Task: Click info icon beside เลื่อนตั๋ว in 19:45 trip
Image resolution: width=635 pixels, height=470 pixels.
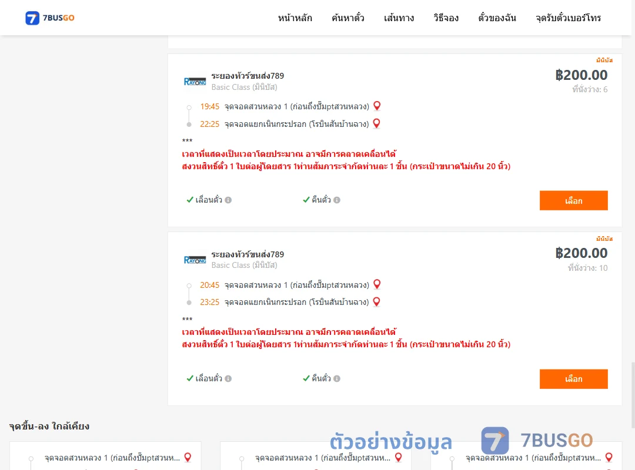Action: pyautogui.click(x=228, y=200)
